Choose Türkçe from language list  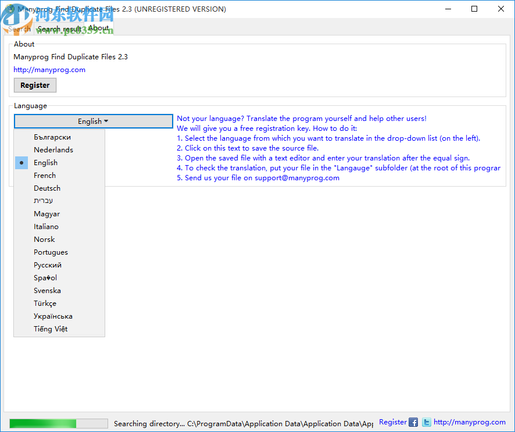59,304
